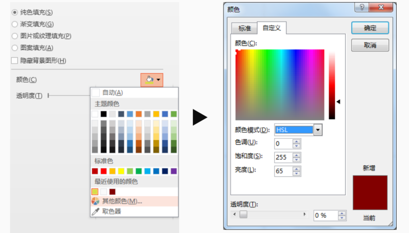Click the new/current dark red preview

tap(370, 192)
